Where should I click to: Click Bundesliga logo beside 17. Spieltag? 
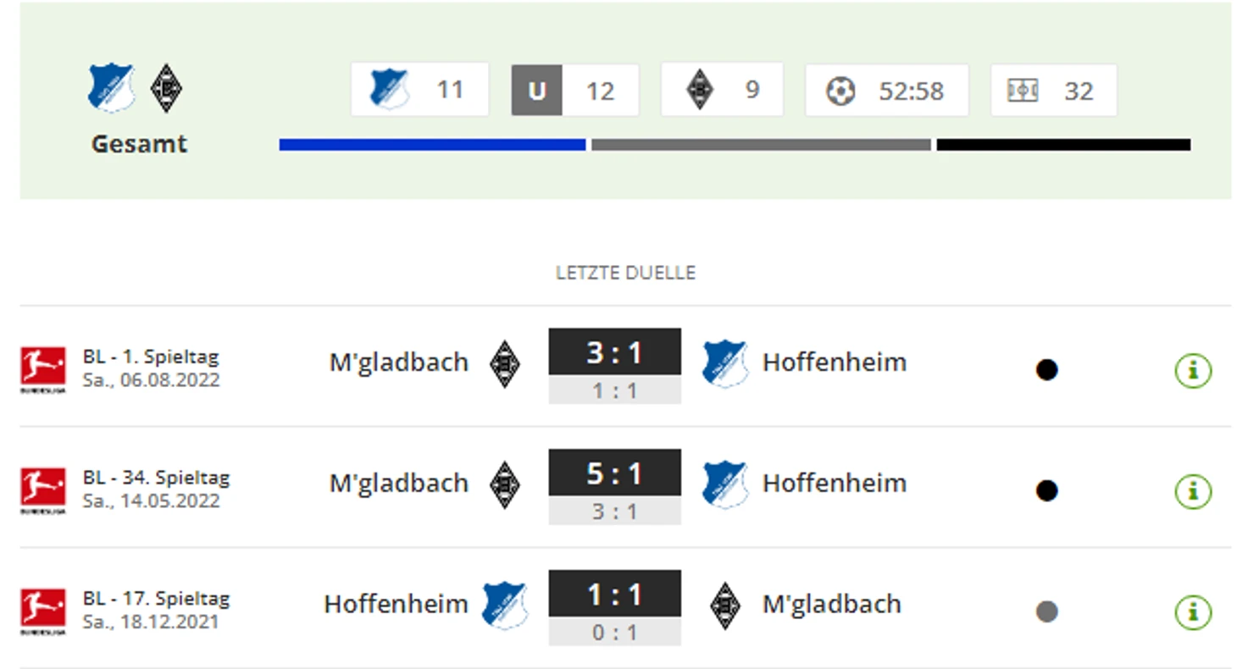click(x=42, y=612)
